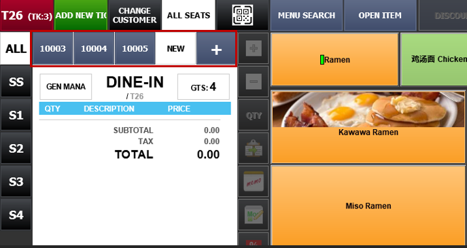Screen dimensions: 467x248
Task: Click the CHANGE CUSTOMER button
Action: (135, 15)
